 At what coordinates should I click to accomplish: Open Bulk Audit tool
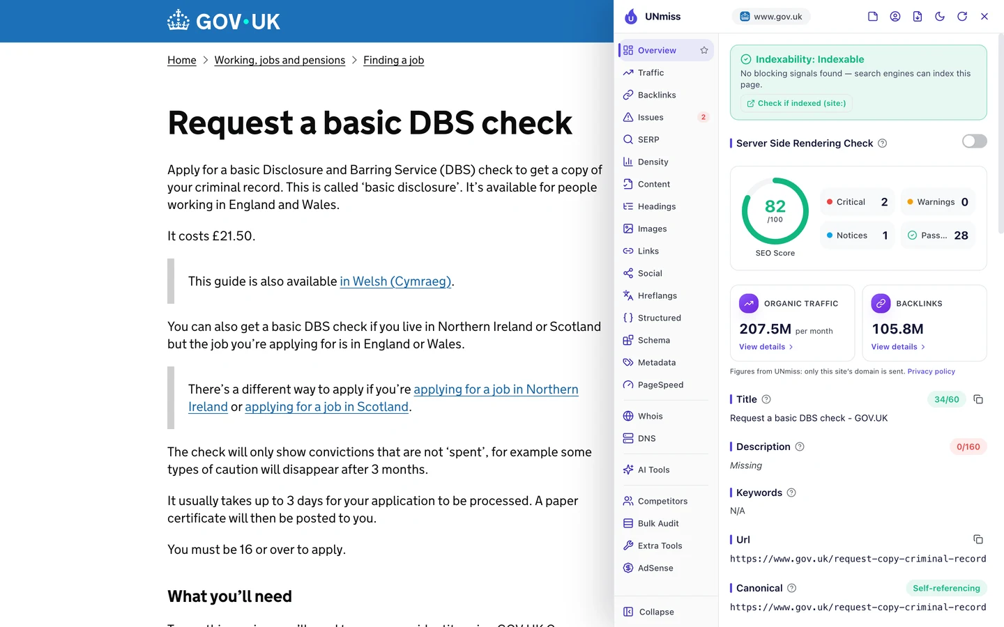tap(666, 523)
